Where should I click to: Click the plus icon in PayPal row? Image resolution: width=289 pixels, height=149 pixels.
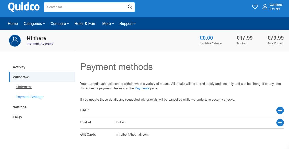click(x=280, y=123)
